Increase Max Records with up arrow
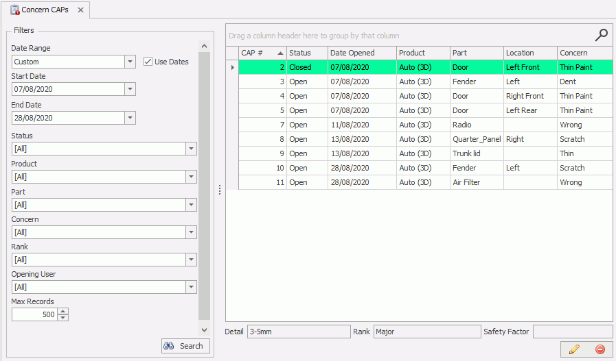 63,311
